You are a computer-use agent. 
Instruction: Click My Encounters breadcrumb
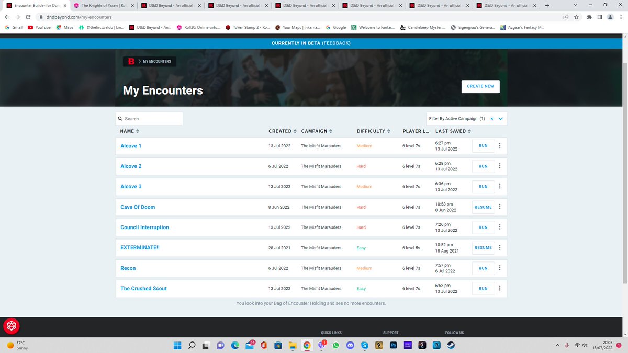(x=157, y=61)
